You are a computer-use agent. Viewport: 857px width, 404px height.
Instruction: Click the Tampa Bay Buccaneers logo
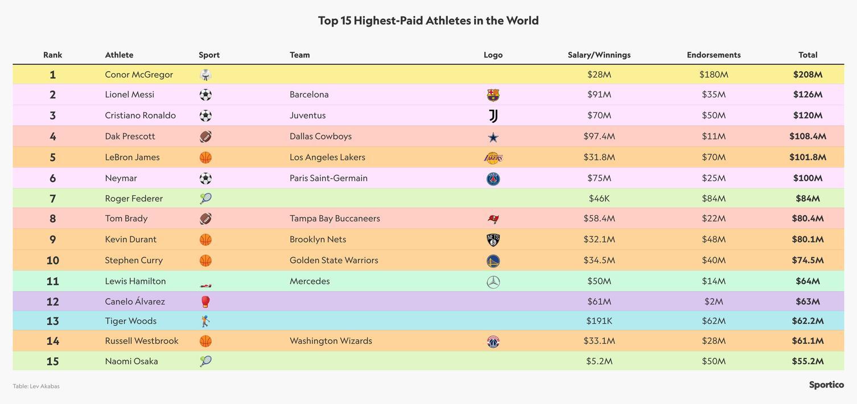pyautogui.click(x=493, y=219)
